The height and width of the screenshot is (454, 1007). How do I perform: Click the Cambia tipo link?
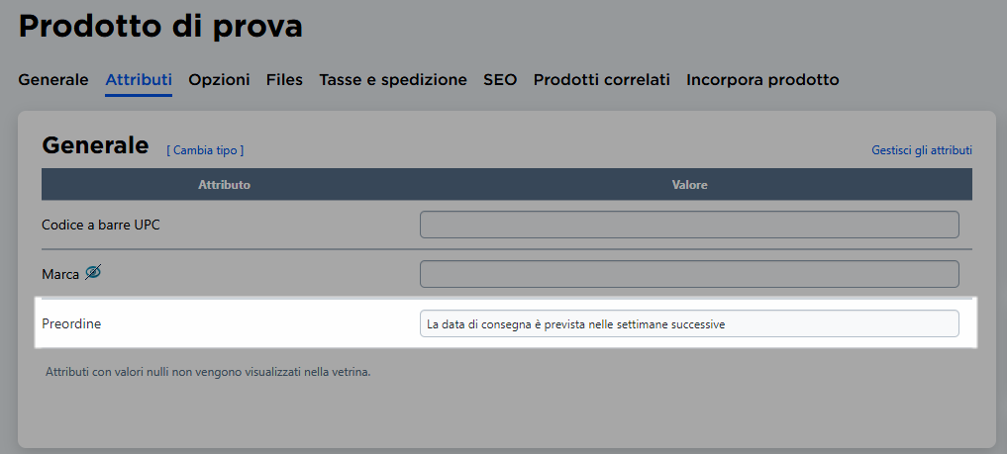[x=206, y=150]
